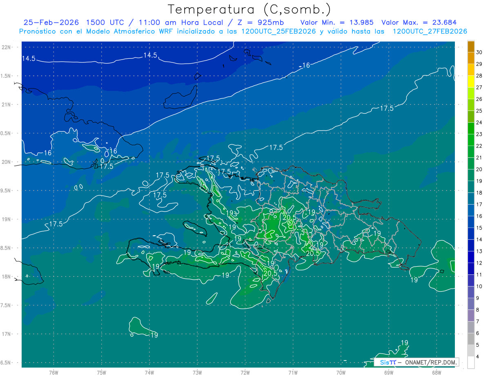
Task: Click the colorbar value label '21'
Action: click(479, 157)
